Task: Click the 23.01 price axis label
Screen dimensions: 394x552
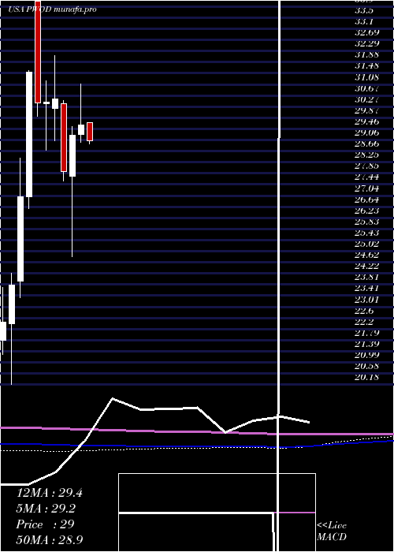Action: click(366, 300)
